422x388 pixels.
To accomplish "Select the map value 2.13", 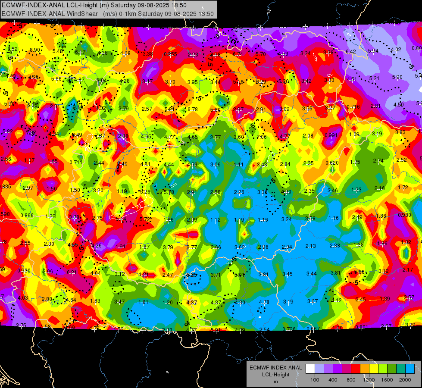I will point(311,246).
